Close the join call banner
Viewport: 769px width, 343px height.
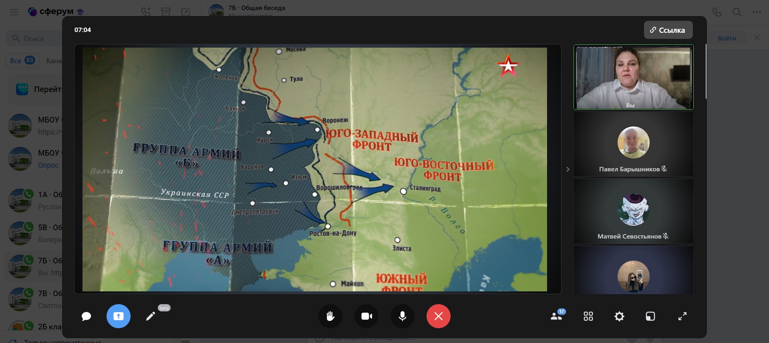click(757, 38)
